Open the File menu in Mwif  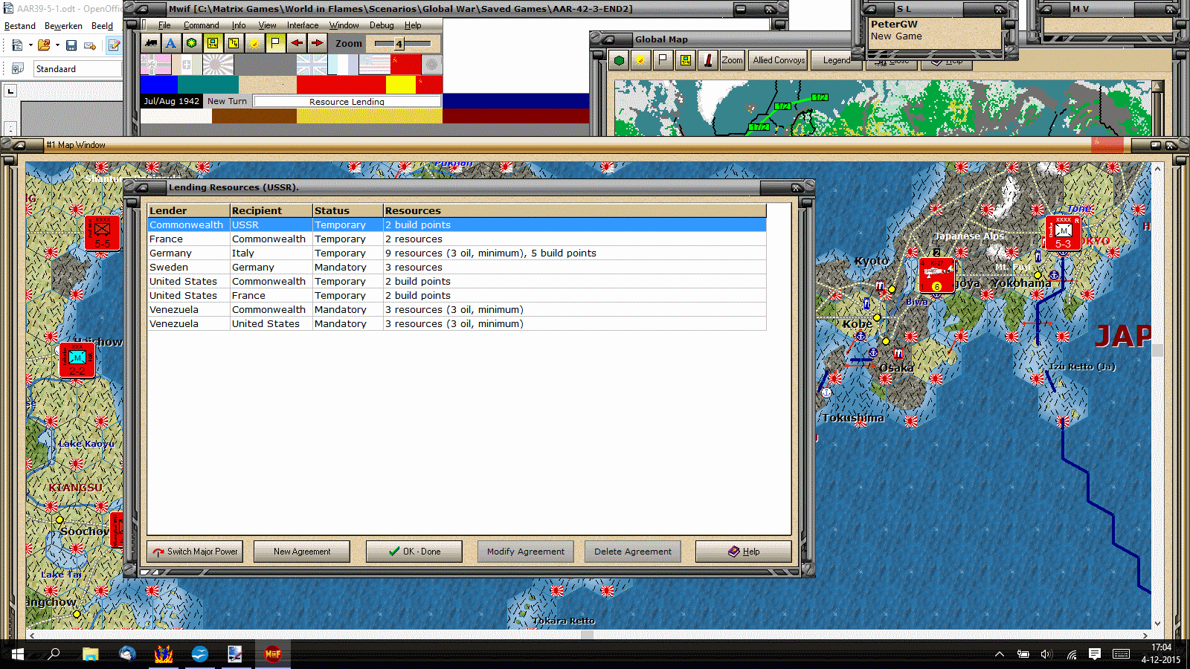(164, 25)
